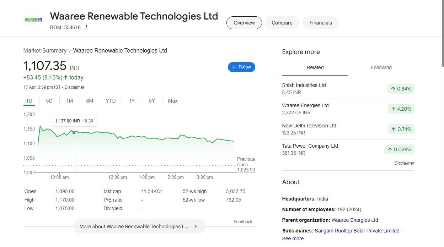Click the High value 1,170.00
This screenshot has height=247, width=444.
tap(65, 200)
